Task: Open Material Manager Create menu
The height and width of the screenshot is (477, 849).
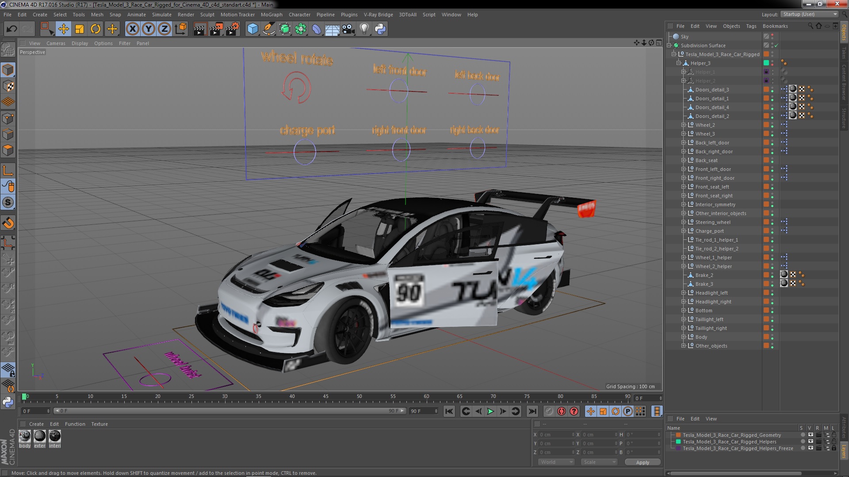Action: click(36, 424)
